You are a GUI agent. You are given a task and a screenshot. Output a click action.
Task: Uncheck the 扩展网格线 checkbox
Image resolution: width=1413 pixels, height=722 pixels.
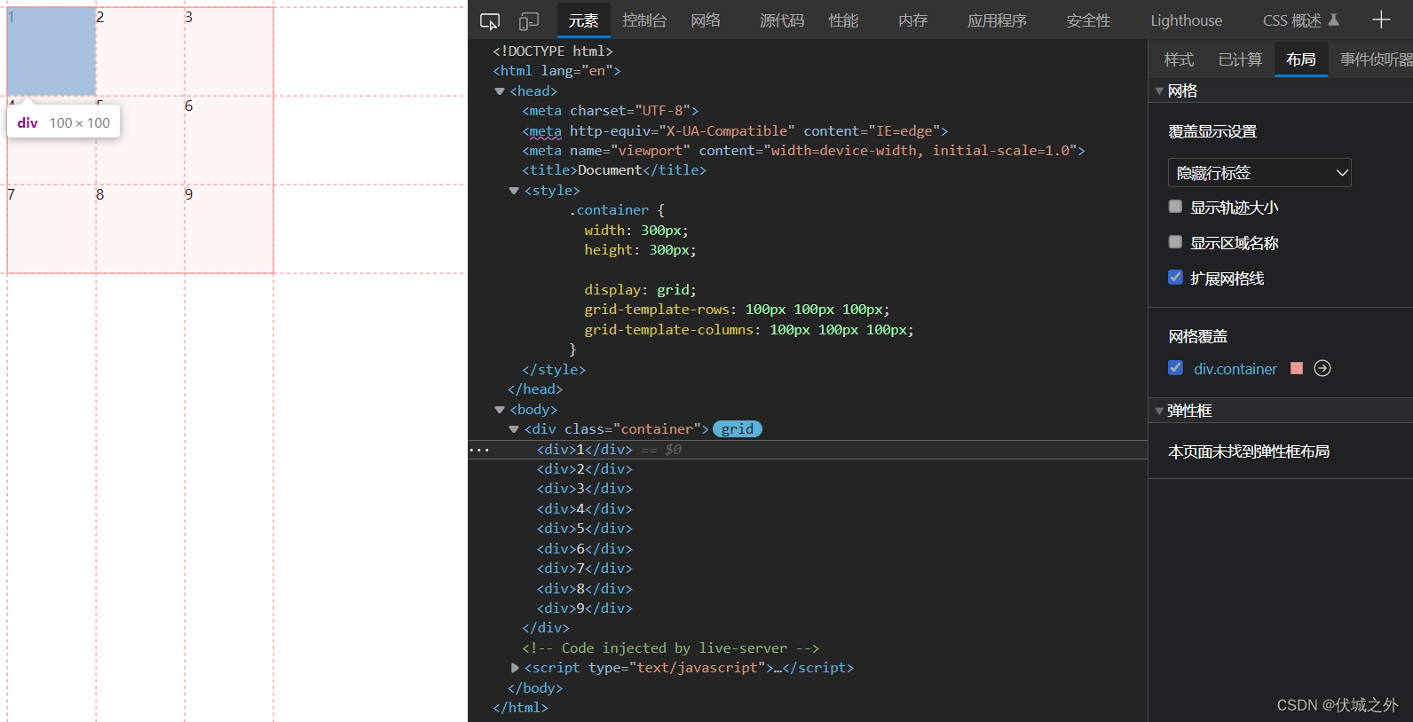click(x=1175, y=278)
